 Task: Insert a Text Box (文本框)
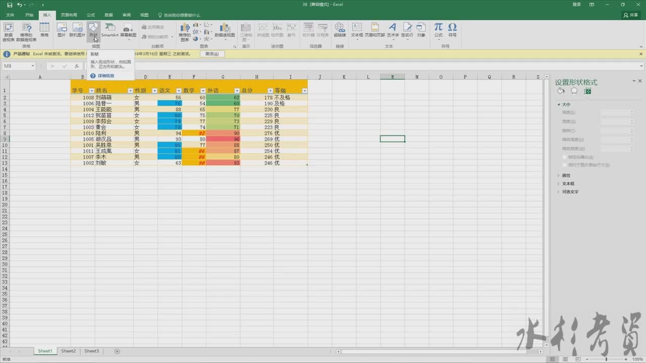pyautogui.click(x=357, y=30)
